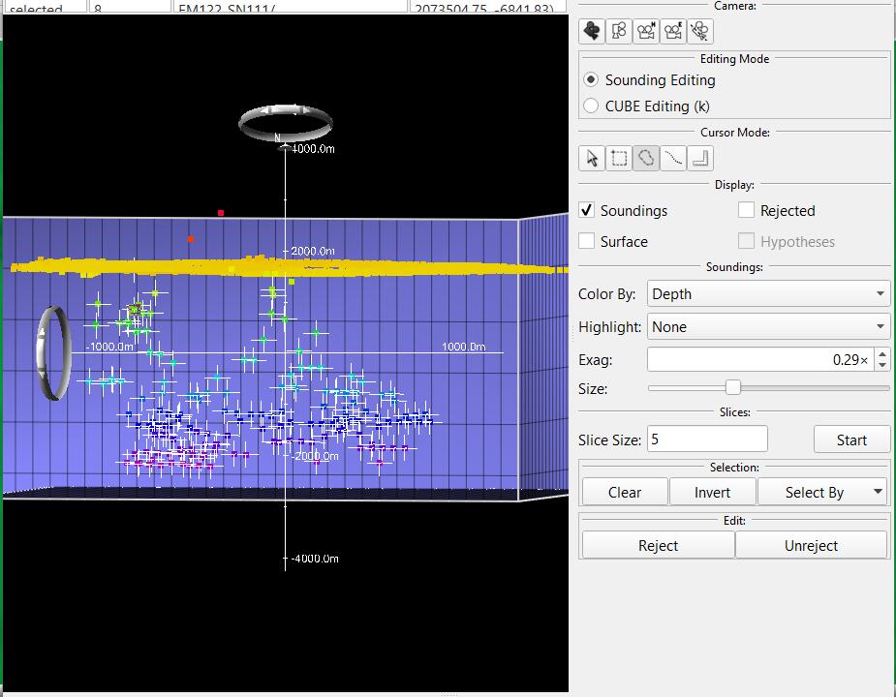Click the 1000.0m axis label
The height and width of the screenshot is (697, 896).
coord(463,347)
